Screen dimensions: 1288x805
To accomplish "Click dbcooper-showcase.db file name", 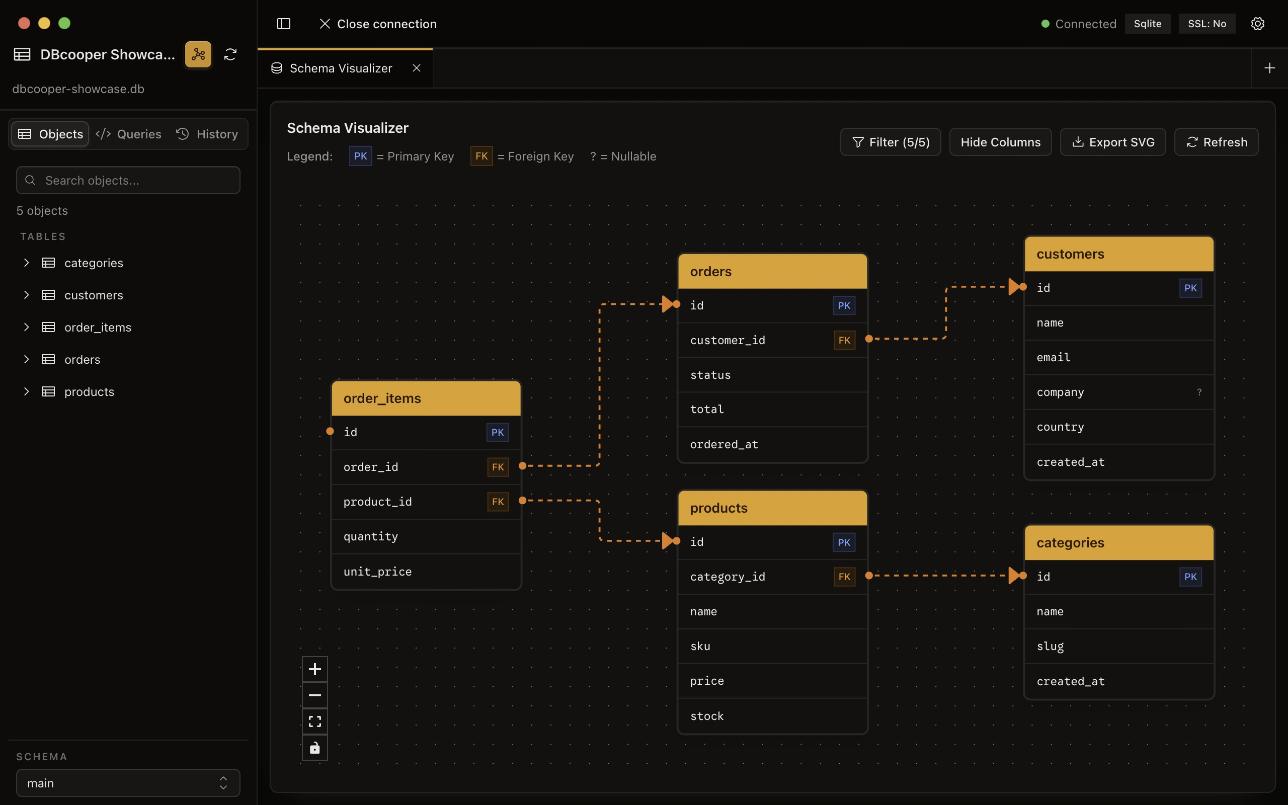I will [x=78, y=89].
